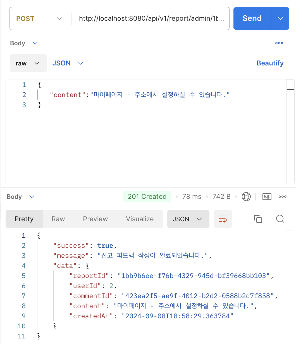This screenshot has height=344, width=296.
Task: Open request more options ellipsis
Action: point(279,43)
